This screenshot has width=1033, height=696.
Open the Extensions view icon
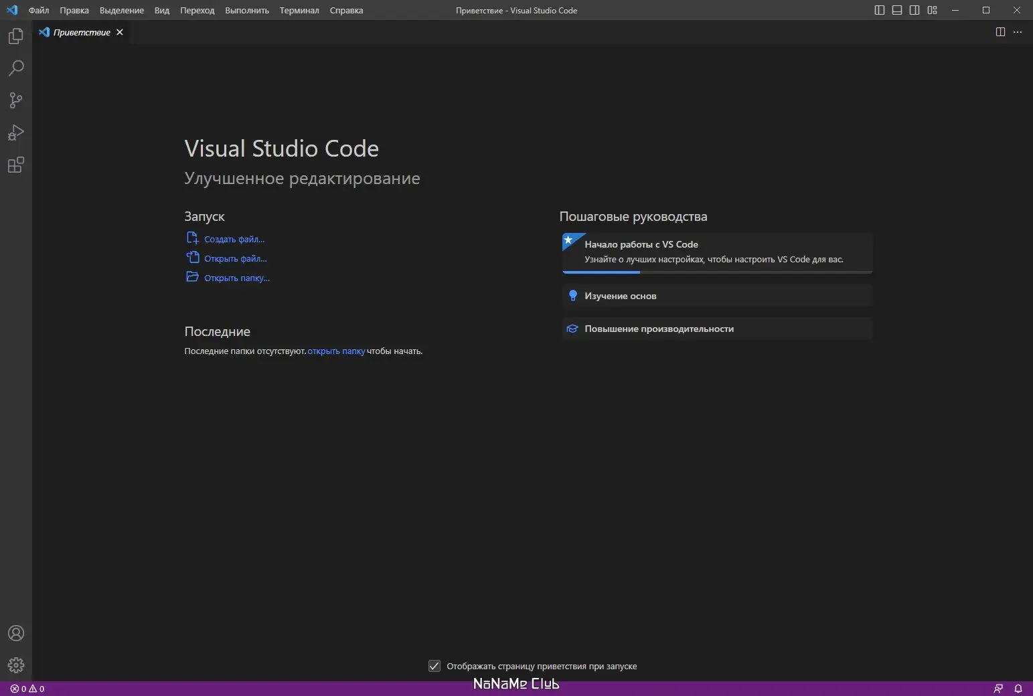tap(16, 165)
